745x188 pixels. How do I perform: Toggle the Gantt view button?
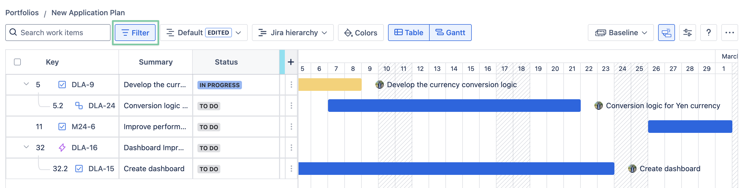(450, 33)
